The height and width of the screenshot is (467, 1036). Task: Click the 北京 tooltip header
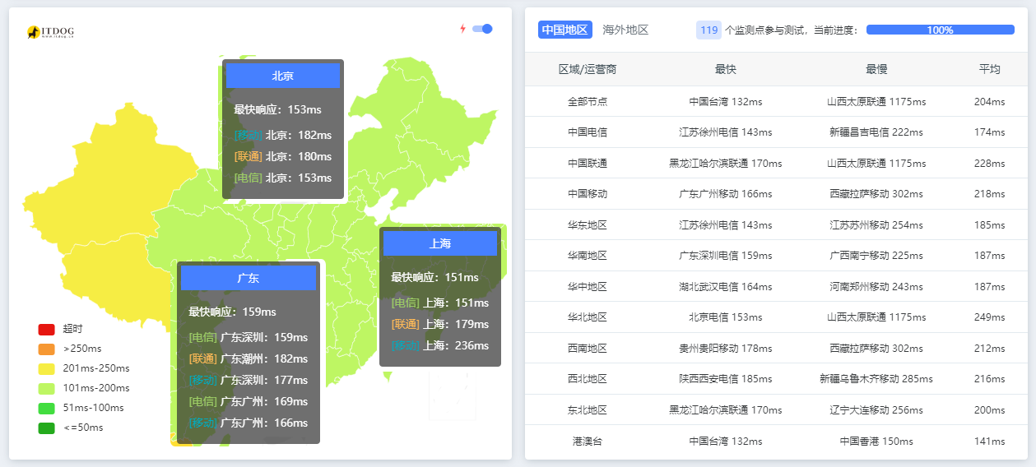[x=283, y=76]
